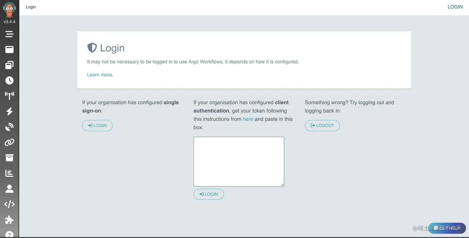Open Cron Workflows clock icon
The width and height of the screenshot is (469, 238).
point(9,80)
